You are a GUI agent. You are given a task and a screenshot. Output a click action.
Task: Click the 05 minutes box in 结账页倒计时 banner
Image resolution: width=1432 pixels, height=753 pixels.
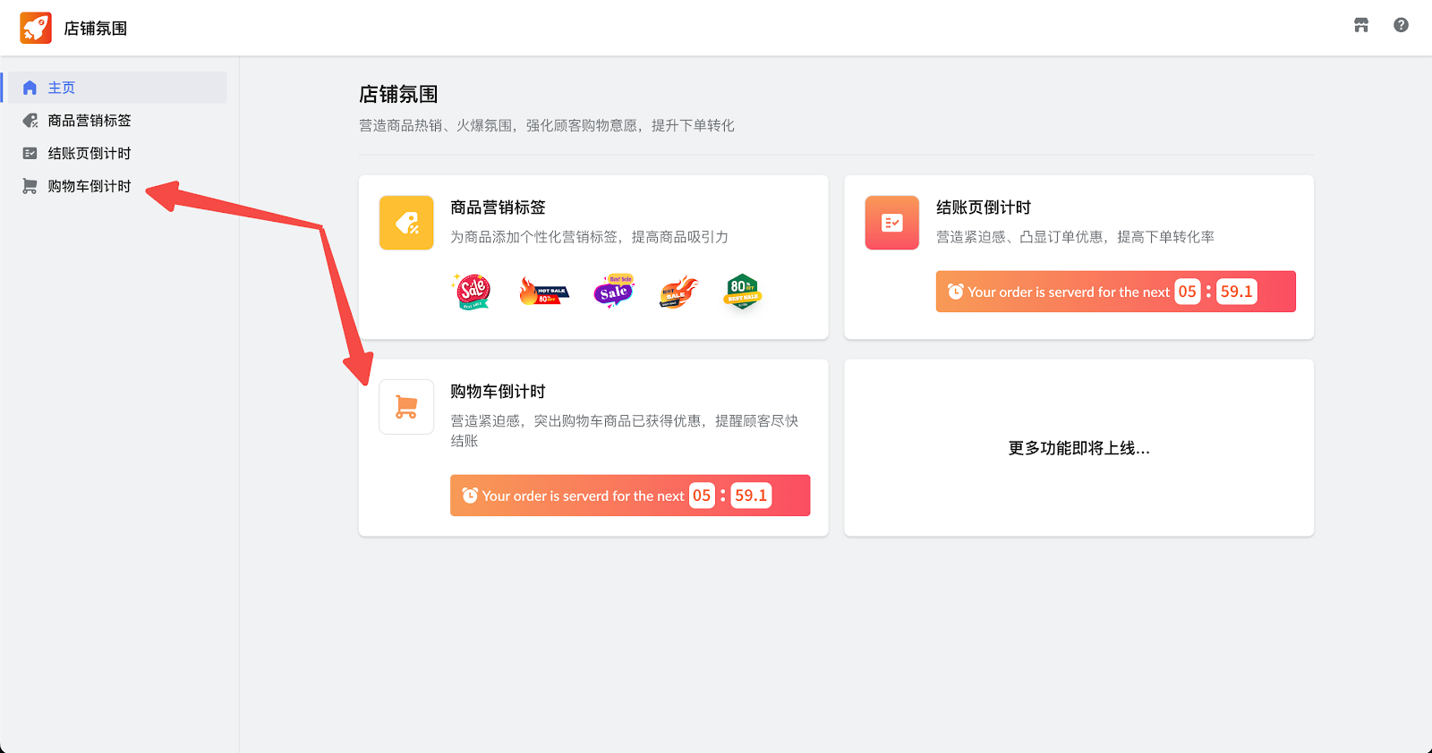pyautogui.click(x=1188, y=292)
